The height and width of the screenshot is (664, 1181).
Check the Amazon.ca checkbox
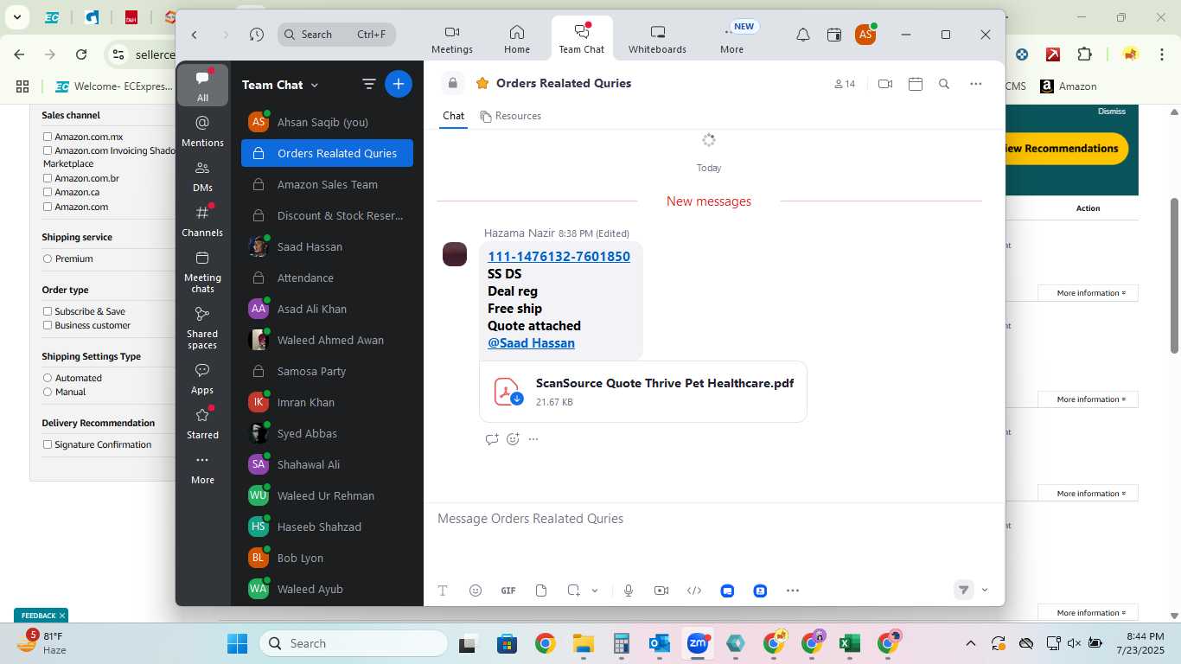pyautogui.click(x=48, y=192)
